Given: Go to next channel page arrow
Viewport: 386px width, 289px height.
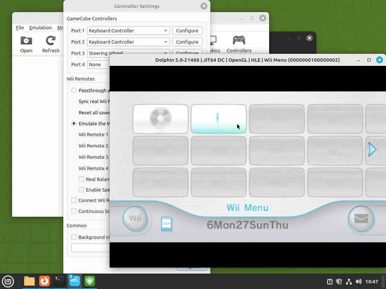Looking at the screenshot, I should click(x=372, y=149).
